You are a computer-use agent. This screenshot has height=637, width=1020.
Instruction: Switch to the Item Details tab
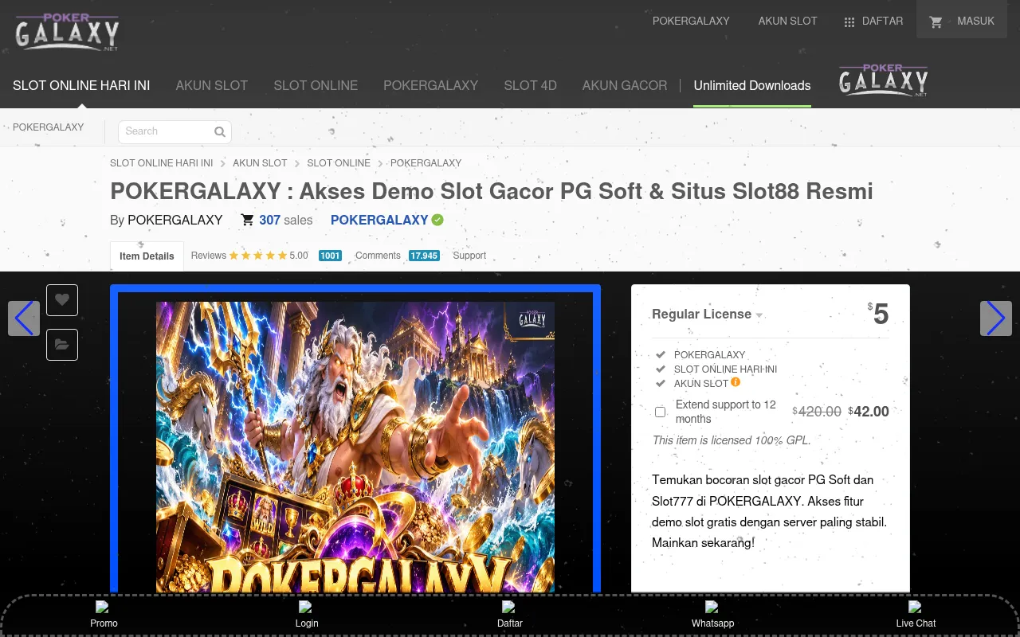click(147, 256)
